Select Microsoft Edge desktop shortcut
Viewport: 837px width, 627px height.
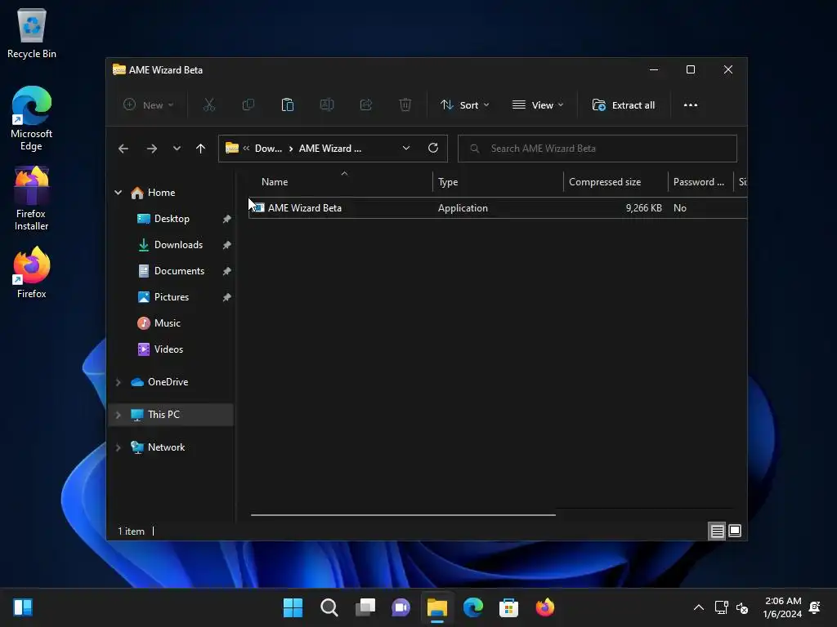(x=32, y=118)
